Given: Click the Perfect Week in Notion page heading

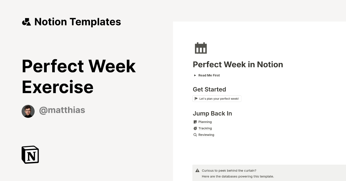Looking at the screenshot, I should (238, 64).
